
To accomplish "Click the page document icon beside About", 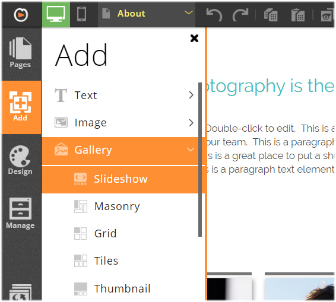I will point(106,13).
